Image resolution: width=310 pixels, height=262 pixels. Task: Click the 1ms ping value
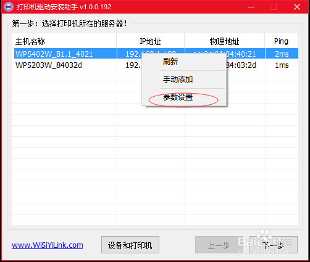[x=282, y=65]
